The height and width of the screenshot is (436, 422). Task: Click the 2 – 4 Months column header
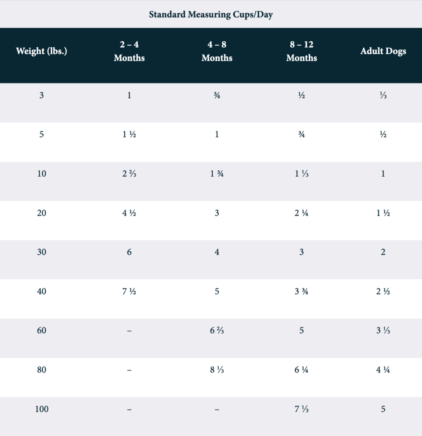click(x=129, y=52)
